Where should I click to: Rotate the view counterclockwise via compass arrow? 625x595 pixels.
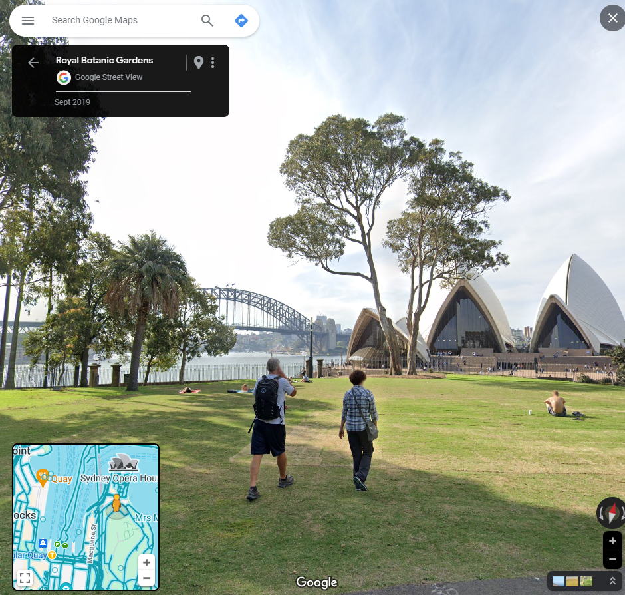click(x=601, y=514)
